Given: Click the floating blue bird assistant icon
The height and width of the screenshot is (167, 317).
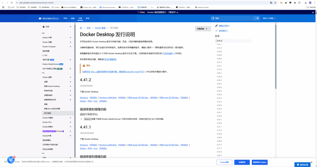Looking at the screenshot, I should tap(11, 160).
